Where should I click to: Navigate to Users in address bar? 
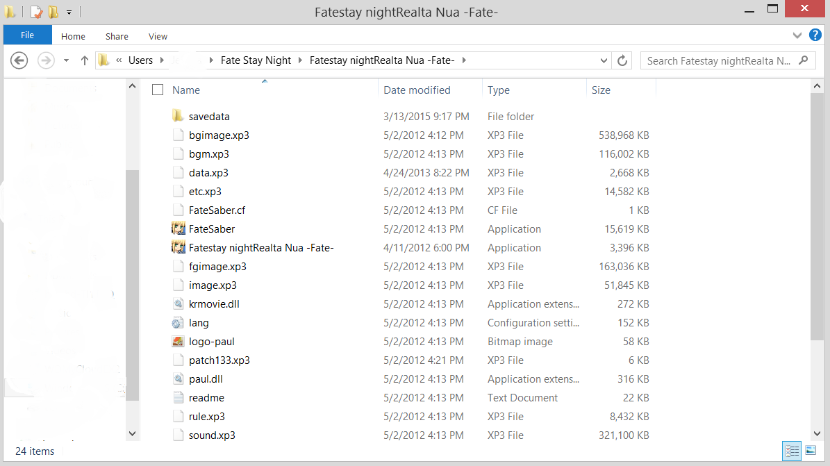click(x=140, y=60)
